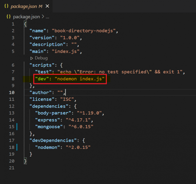Click the "test" script key
The image size is (196, 184).
tap(43, 72)
